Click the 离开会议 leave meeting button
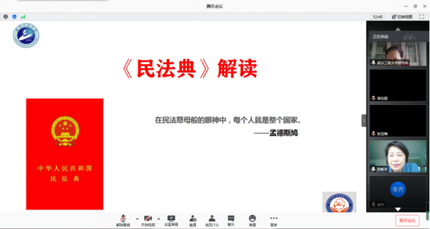Viewport: 430px width, 229px height. 407,220
